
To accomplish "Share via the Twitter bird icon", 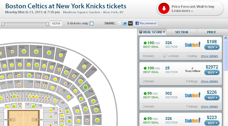I will coord(125,23).
